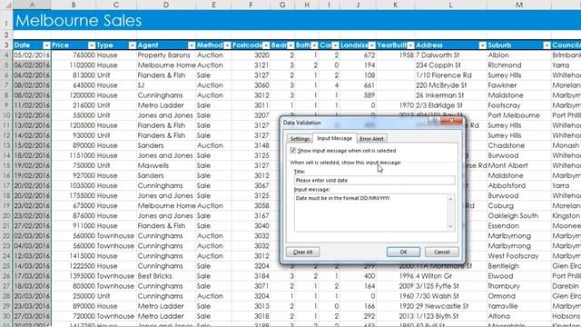Click the agent cell SJ
The image size is (581, 327).
[x=166, y=85]
